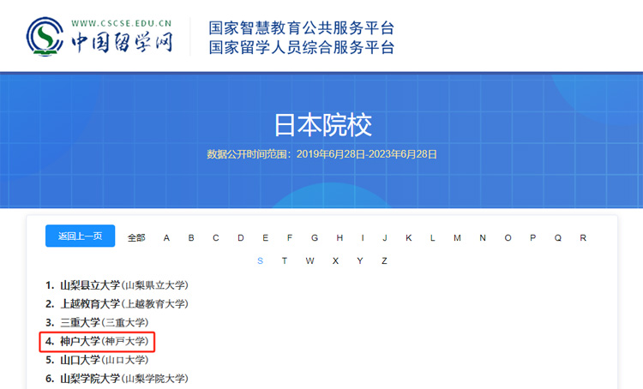Filter schools by letter O

tap(508, 237)
